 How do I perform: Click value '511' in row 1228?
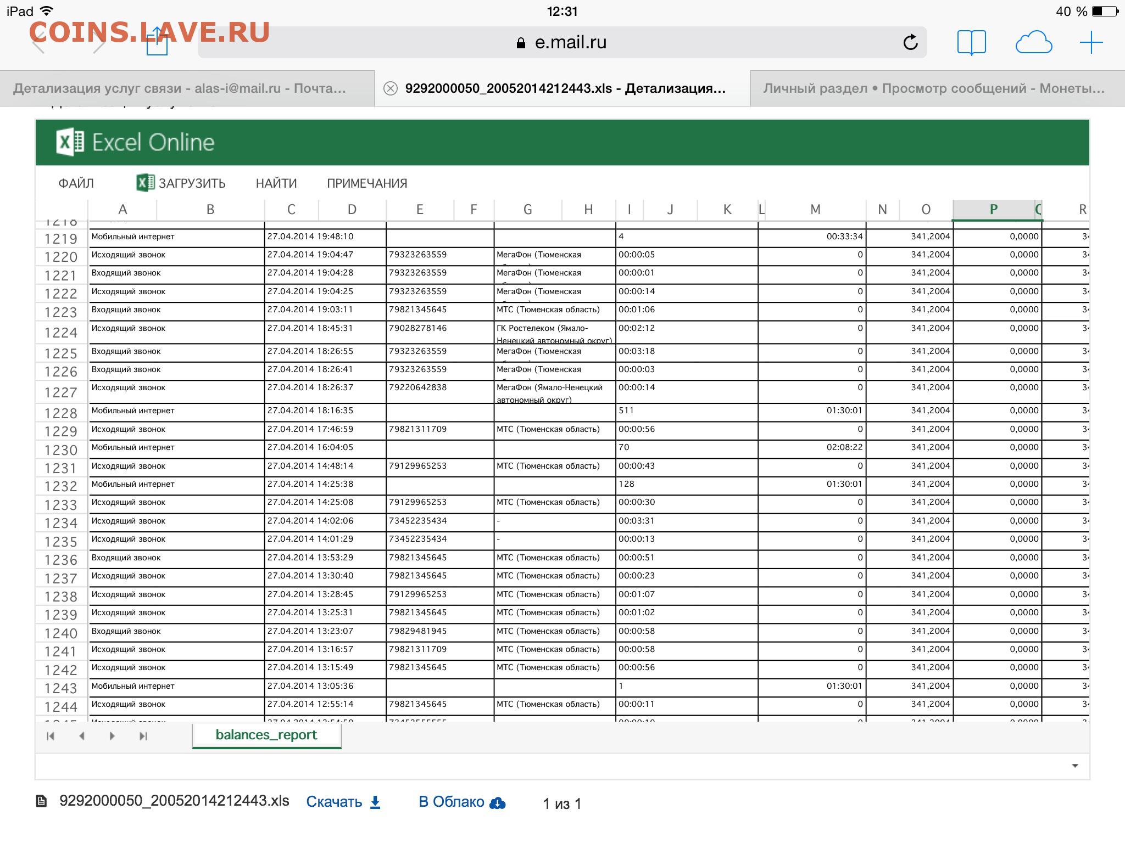click(x=687, y=412)
